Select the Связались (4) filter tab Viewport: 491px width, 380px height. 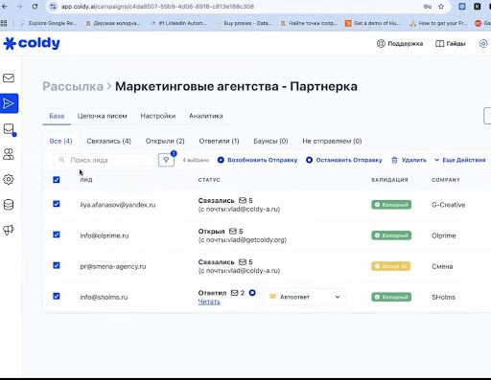click(x=108, y=141)
